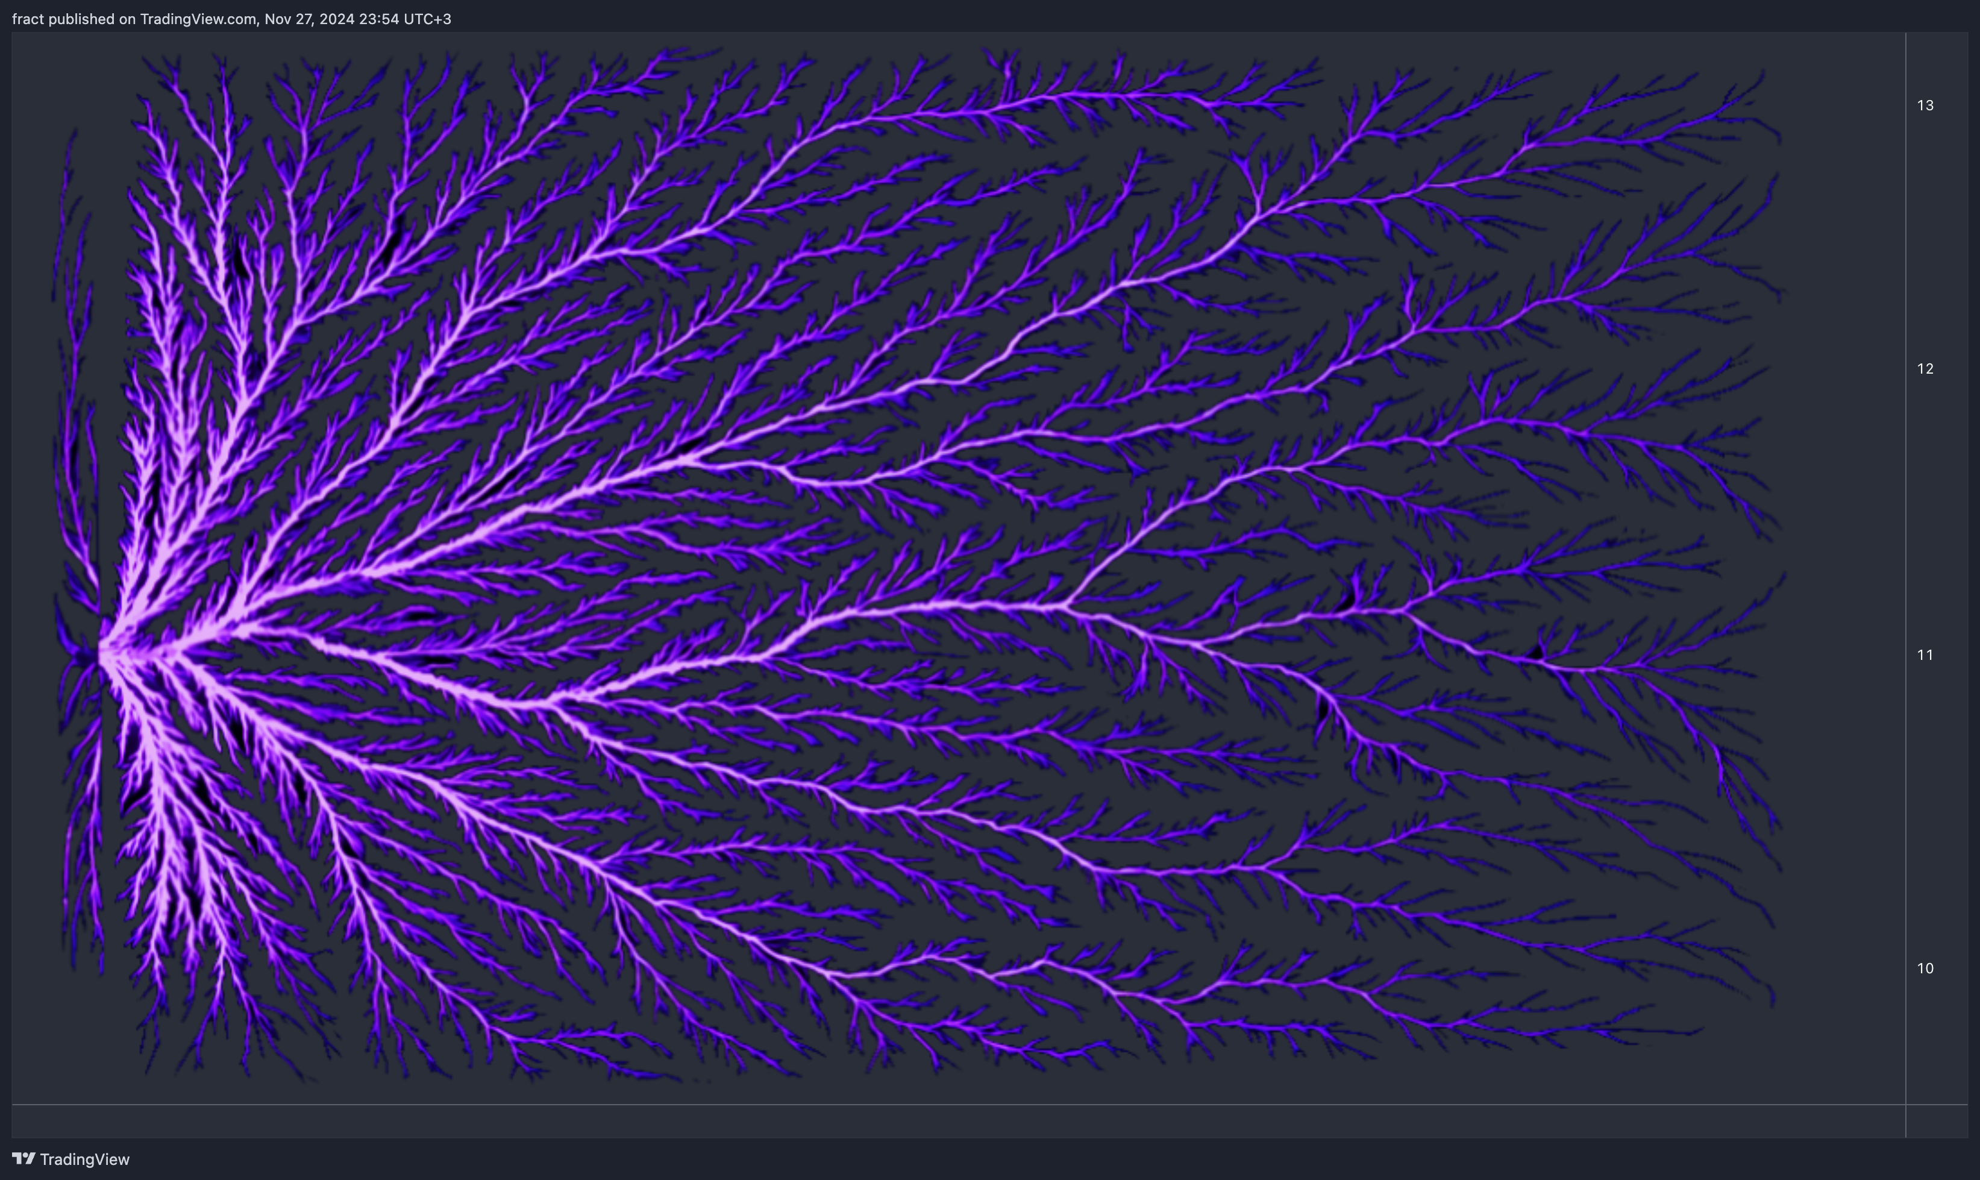1980x1180 pixels.
Task: Click the TradingView wordmark text
Action: click(x=84, y=1160)
